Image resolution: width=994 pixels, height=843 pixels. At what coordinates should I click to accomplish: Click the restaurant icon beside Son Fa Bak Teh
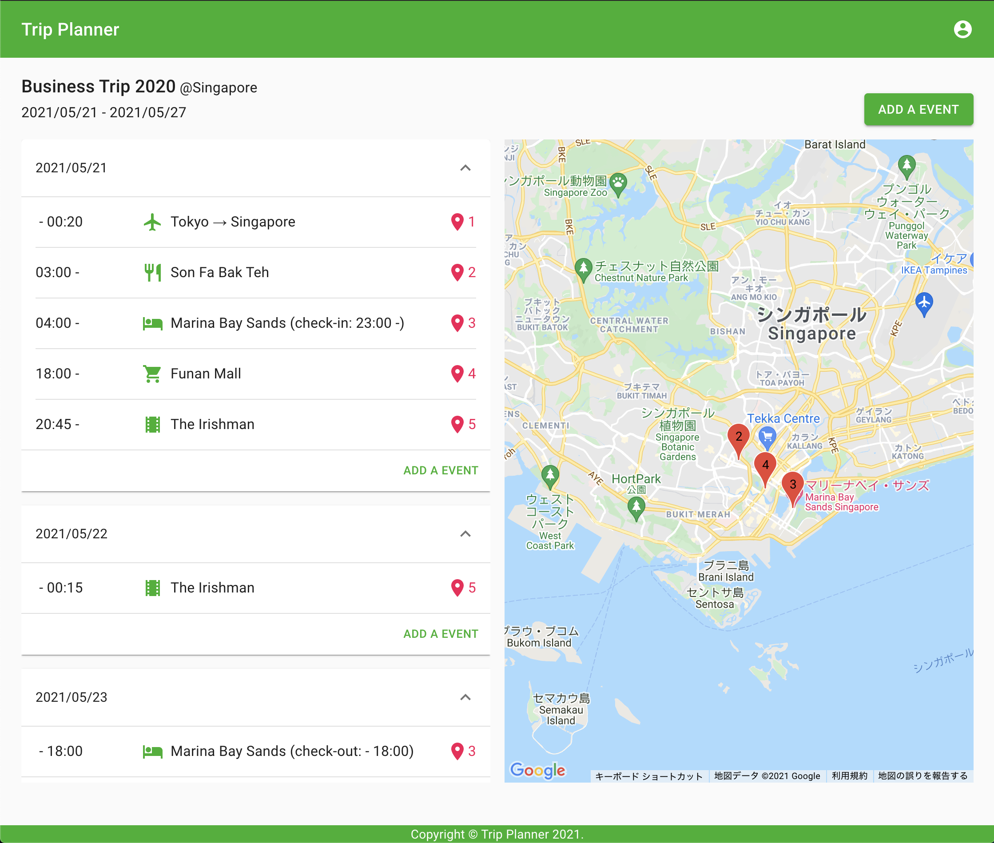152,272
